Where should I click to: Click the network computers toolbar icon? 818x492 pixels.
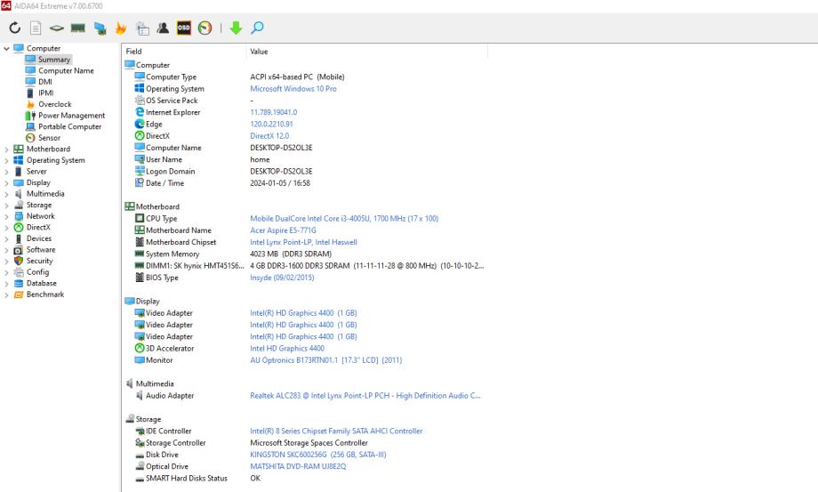(100, 28)
